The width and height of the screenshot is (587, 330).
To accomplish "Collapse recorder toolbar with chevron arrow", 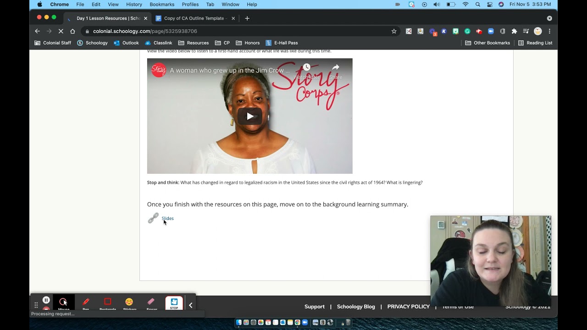I will click(191, 305).
